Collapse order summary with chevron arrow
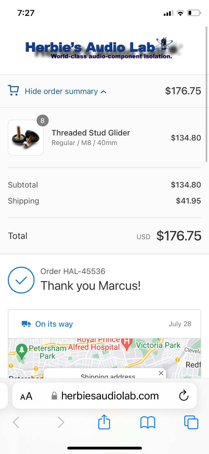209x454 pixels. 104,92
